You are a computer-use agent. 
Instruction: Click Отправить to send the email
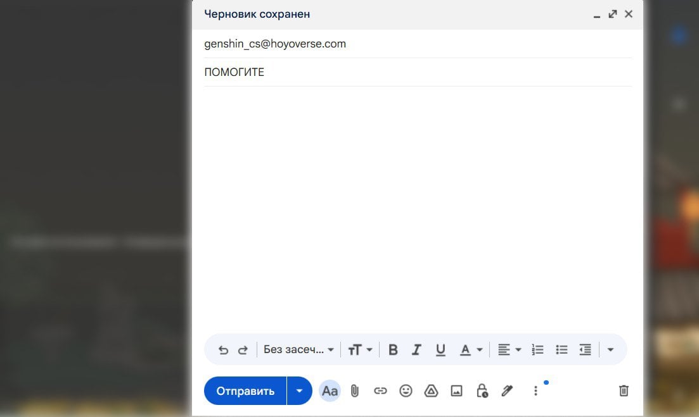pos(245,390)
